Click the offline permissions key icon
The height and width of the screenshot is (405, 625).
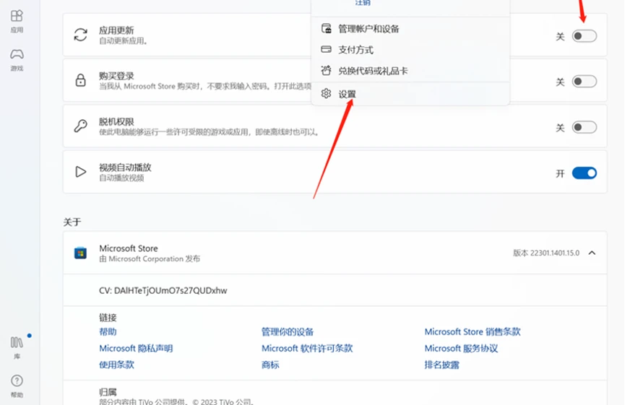[80, 126]
